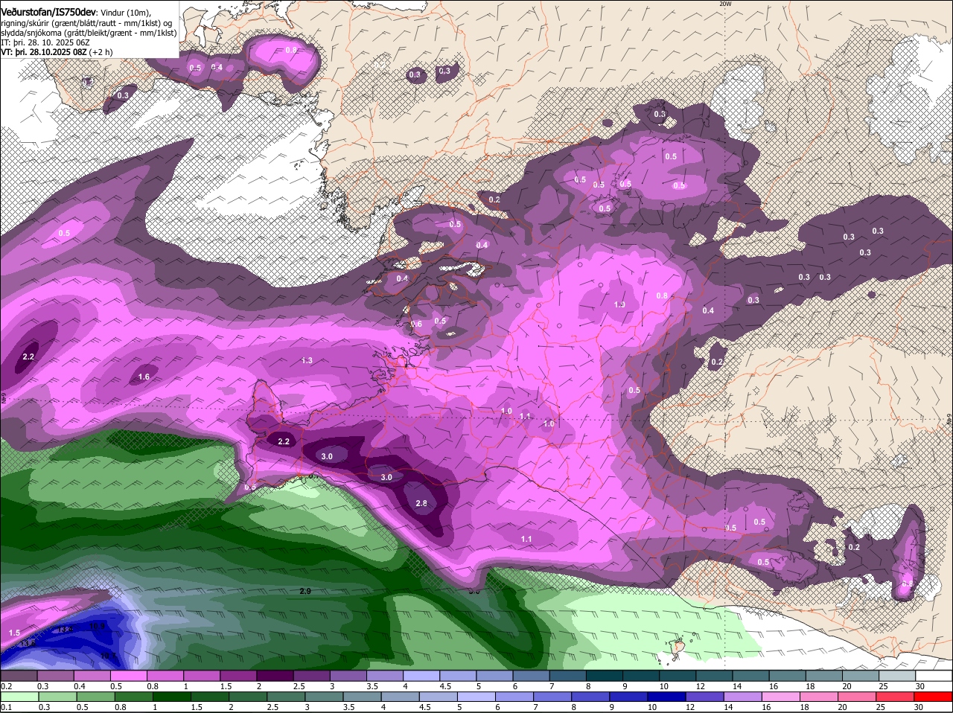Click the 'Vindur (10m)' header label
This screenshot has width=953, height=713.
click(x=125, y=13)
